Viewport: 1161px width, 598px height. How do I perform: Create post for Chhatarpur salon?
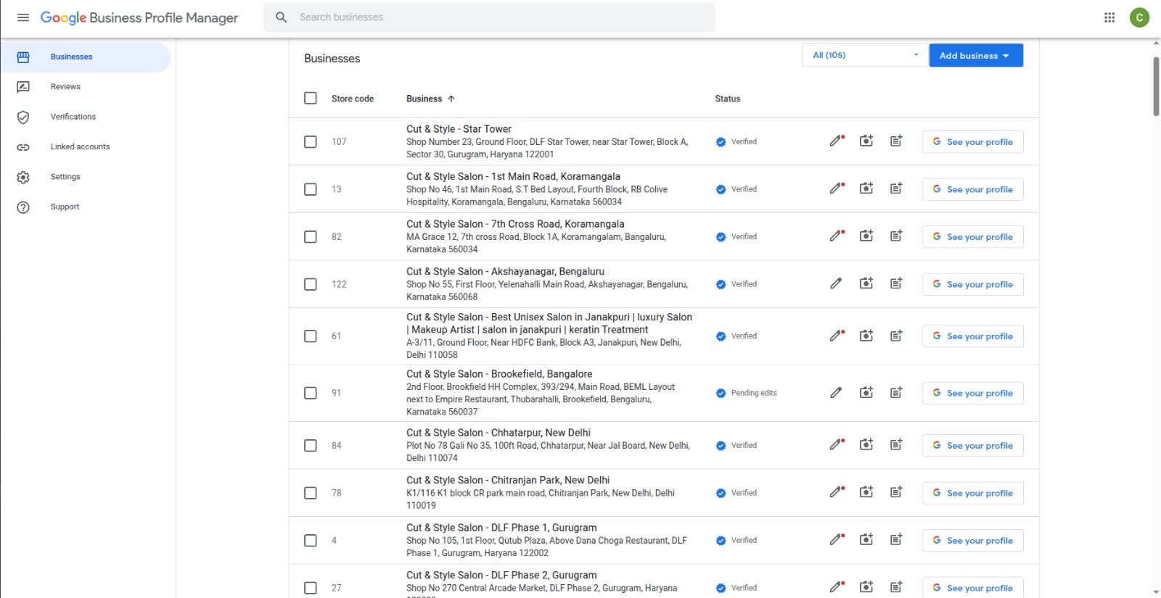click(x=896, y=445)
